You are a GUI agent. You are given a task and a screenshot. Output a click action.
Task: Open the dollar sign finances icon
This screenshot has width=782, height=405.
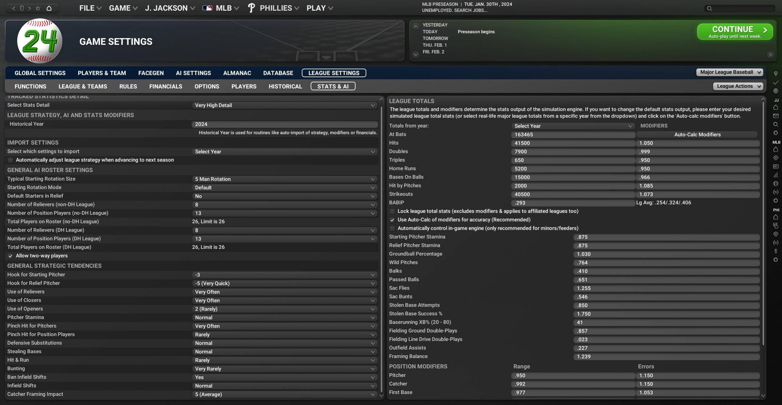pyautogui.click(x=776, y=251)
